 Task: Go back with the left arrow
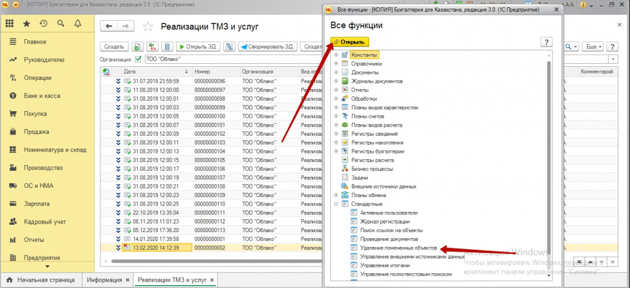108,26
